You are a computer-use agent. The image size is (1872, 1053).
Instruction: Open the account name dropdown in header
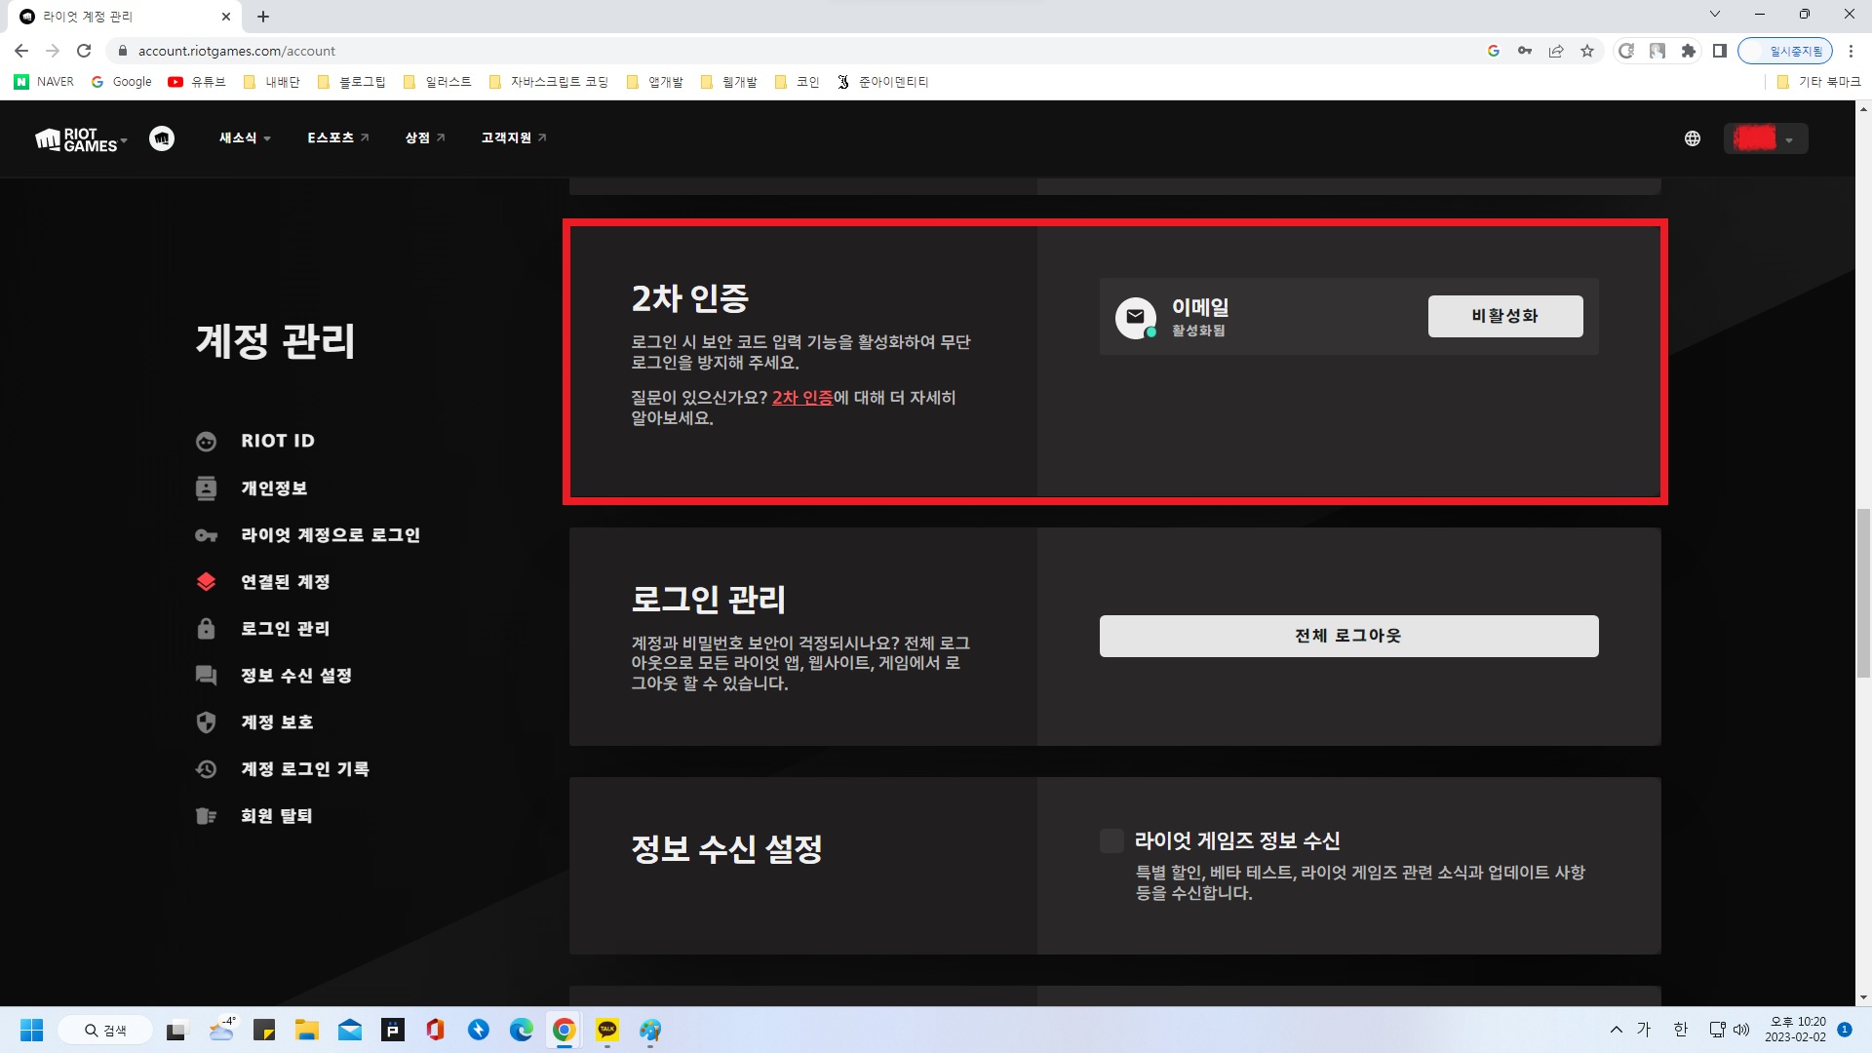[1766, 138]
